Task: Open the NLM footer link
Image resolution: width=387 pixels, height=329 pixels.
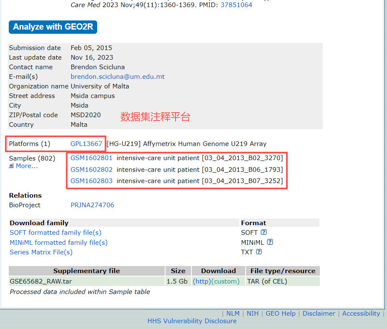Action: click(233, 314)
